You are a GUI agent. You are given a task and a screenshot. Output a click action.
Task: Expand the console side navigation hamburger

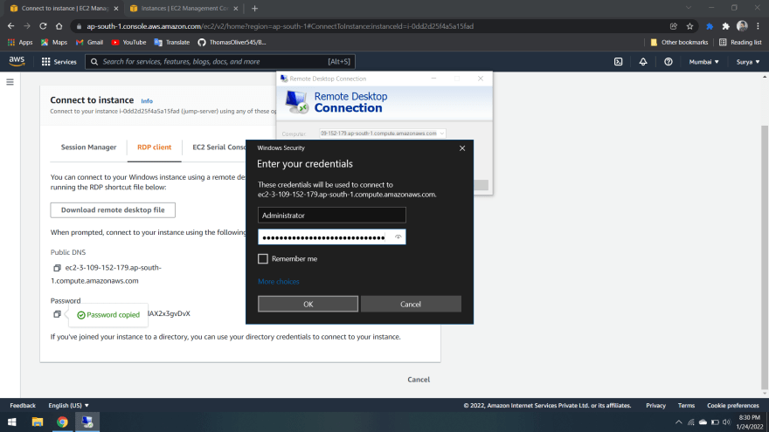pyautogui.click(x=10, y=82)
